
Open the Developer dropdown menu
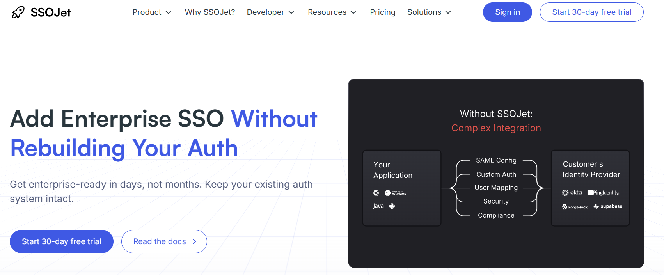tap(270, 12)
